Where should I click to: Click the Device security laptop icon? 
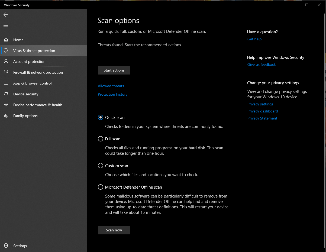pos(6,94)
